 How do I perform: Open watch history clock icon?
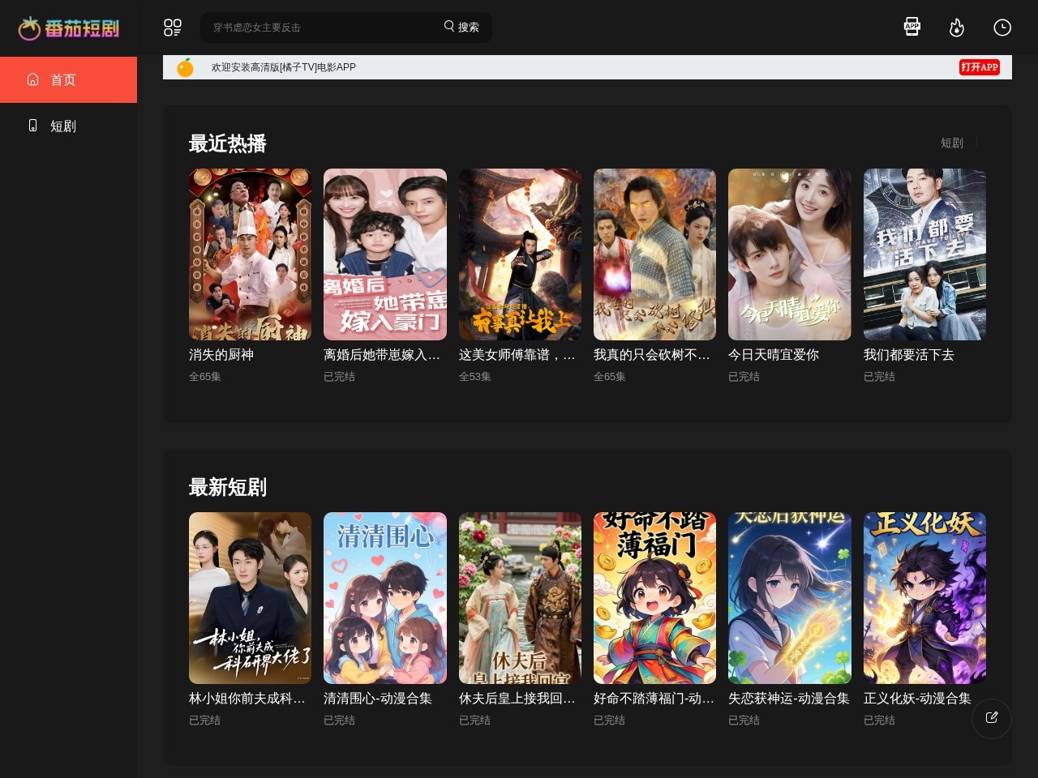[1002, 28]
